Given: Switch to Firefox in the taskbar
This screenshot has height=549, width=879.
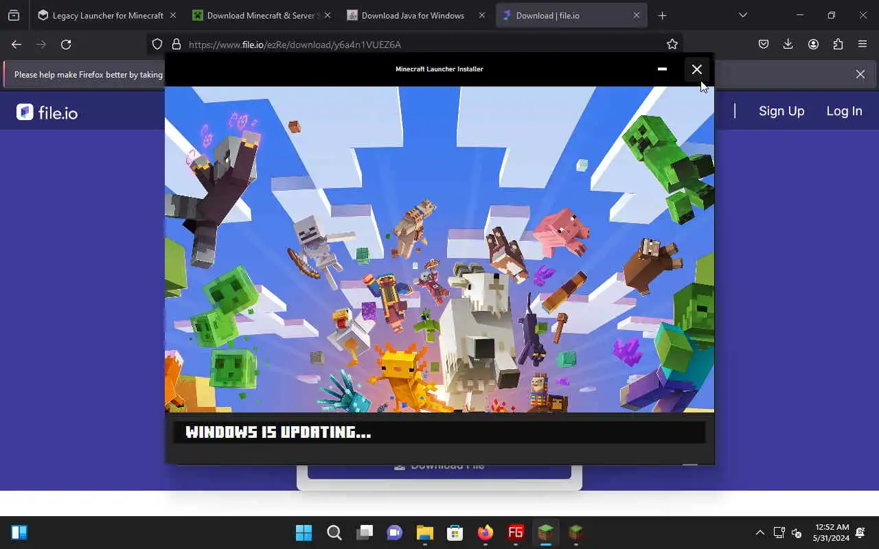Looking at the screenshot, I should (x=486, y=533).
